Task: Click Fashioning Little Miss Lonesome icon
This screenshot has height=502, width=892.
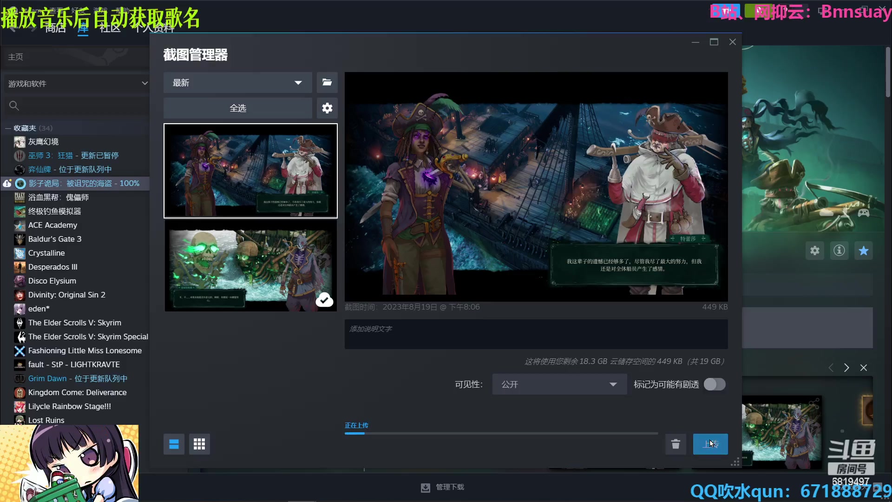Action: (20, 350)
